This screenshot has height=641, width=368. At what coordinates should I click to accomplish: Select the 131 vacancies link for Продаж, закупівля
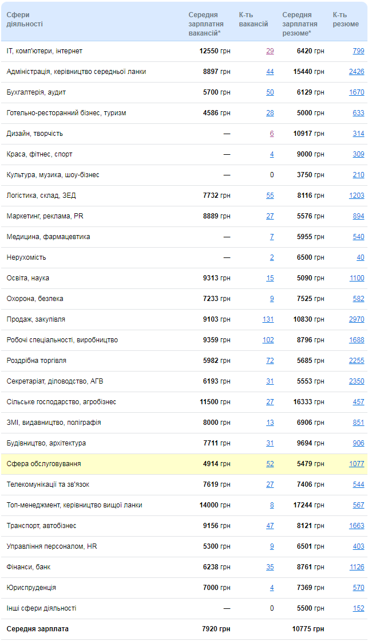pos(268,319)
